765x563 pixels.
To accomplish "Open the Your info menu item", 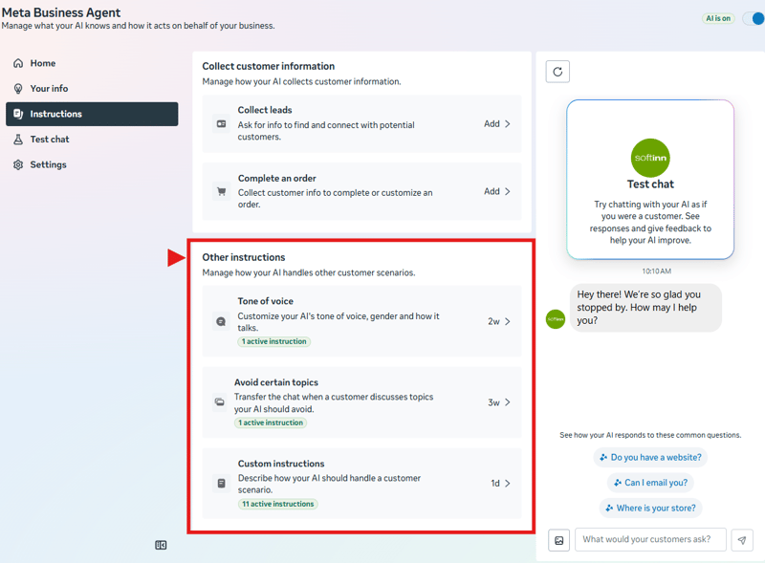I will pos(92,88).
